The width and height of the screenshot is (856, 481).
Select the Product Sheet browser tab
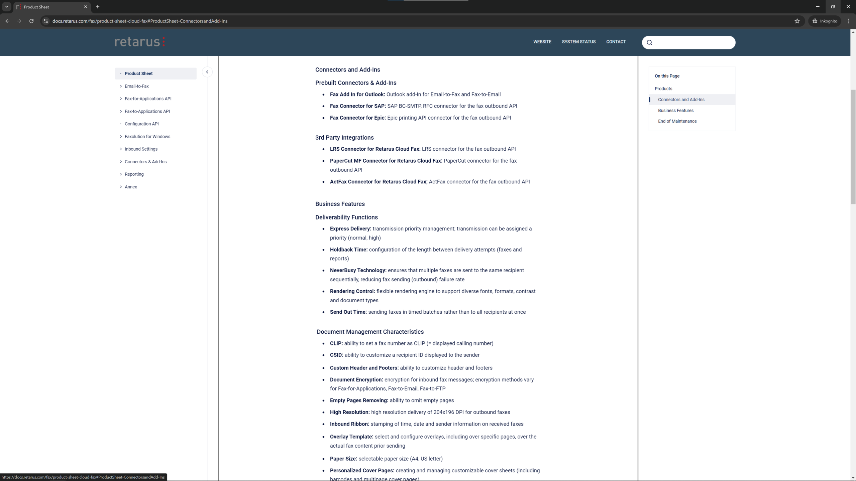52,7
